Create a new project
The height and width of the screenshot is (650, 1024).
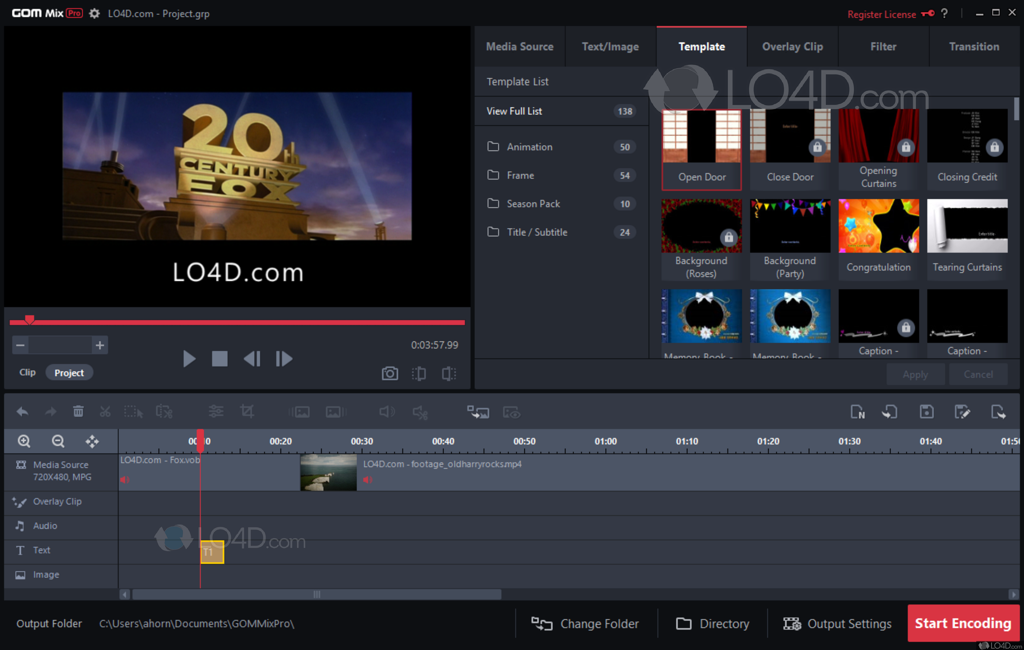pos(858,411)
